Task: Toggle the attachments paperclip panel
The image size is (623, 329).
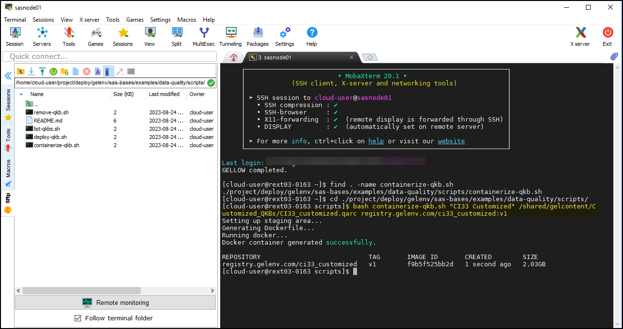Action: (x=614, y=56)
